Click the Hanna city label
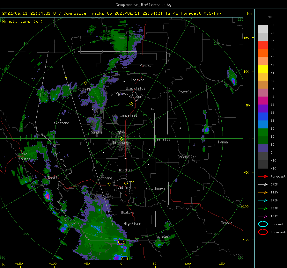Screen dimensions: 287x268 pos(223,142)
